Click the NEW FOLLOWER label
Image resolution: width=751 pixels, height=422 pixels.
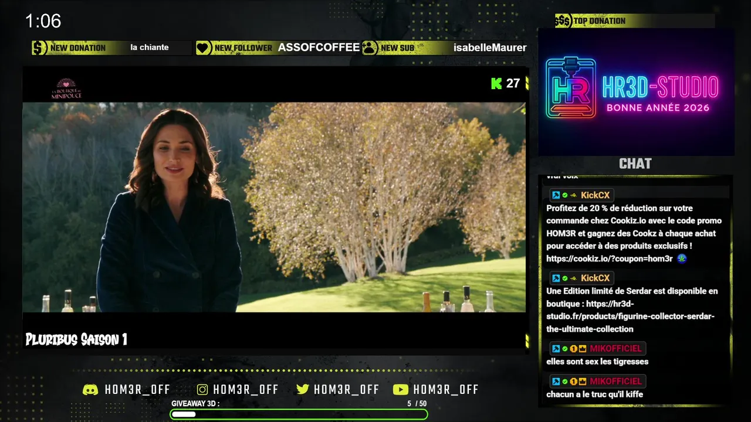pos(243,48)
